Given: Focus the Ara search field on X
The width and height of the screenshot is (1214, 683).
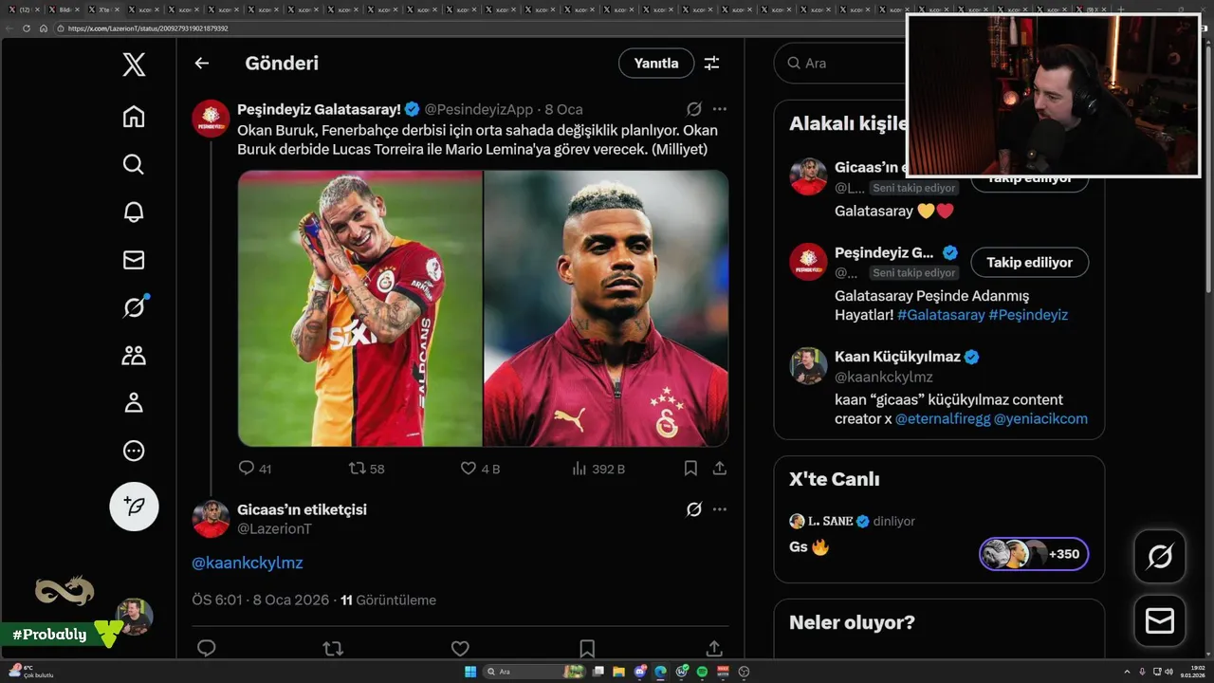Looking at the screenshot, I should pos(839,64).
